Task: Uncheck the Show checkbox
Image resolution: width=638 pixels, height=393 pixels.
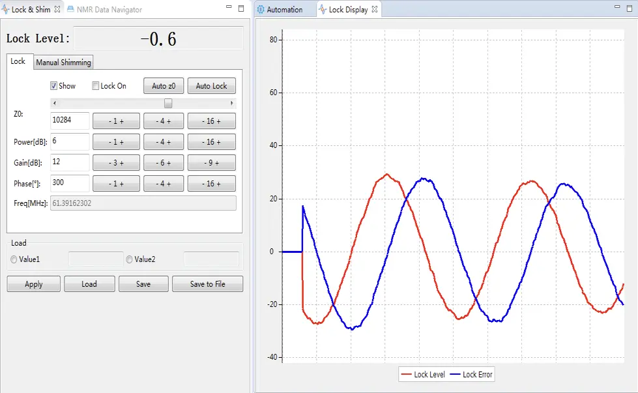Action: click(54, 86)
